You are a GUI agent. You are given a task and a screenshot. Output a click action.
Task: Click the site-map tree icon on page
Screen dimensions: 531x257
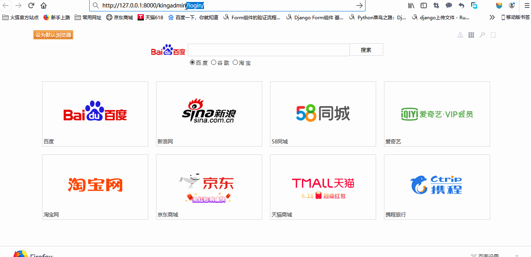click(x=460, y=35)
